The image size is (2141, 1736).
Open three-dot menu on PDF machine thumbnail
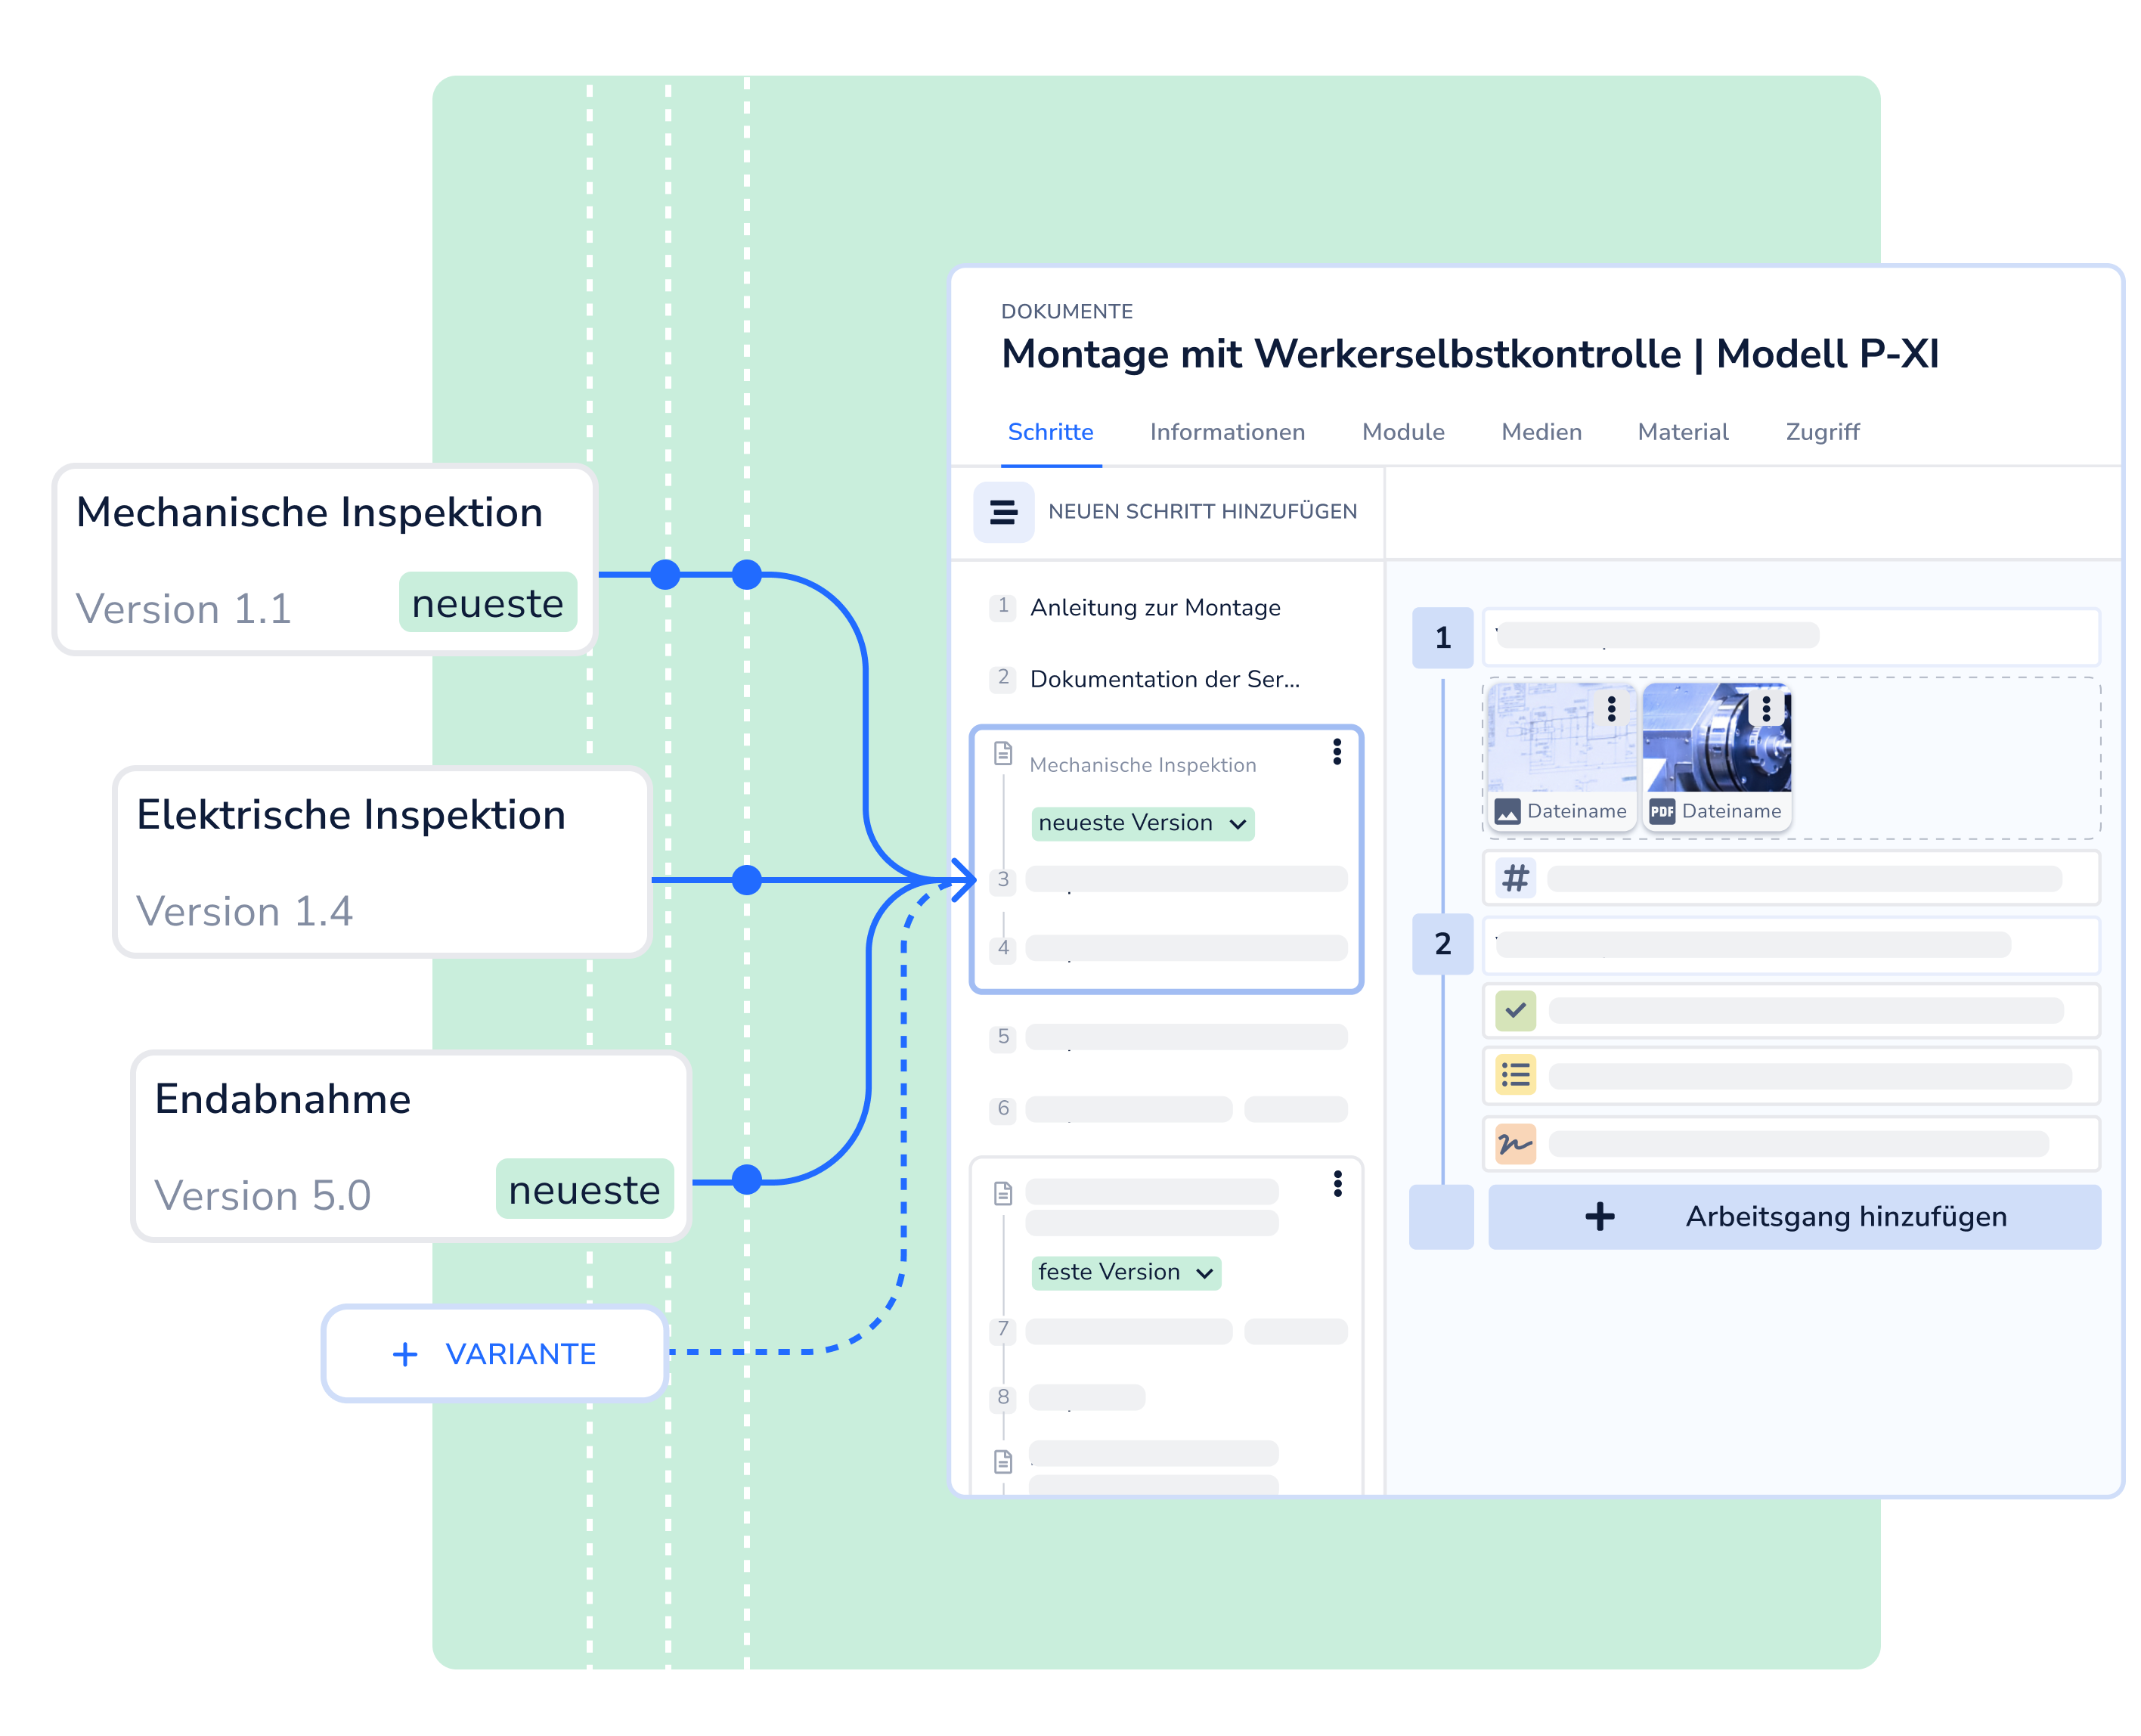[1766, 709]
